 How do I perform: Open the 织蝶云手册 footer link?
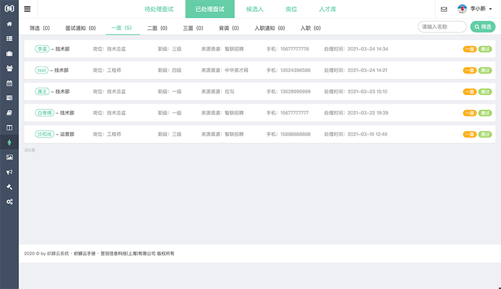pyautogui.click(x=85, y=253)
